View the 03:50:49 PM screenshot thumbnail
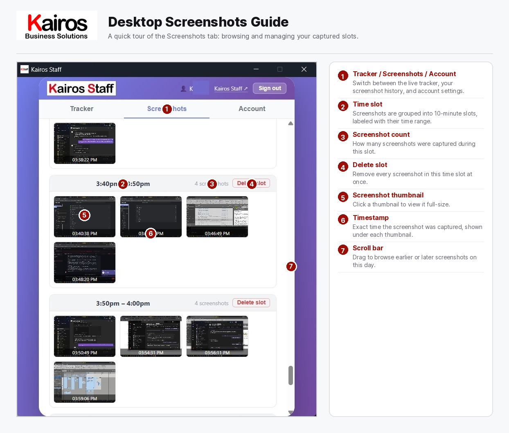The width and height of the screenshot is (509, 433). [x=85, y=336]
